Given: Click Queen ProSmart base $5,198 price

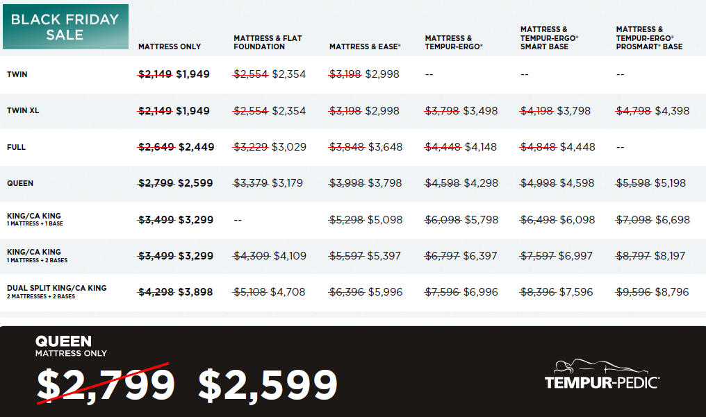Looking at the screenshot, I should [670, 183].
